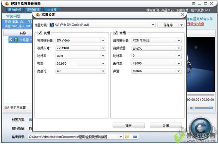Screen dimensions: 218x144
Task: Click the video preview thumbnail
Action: point(201,64)
